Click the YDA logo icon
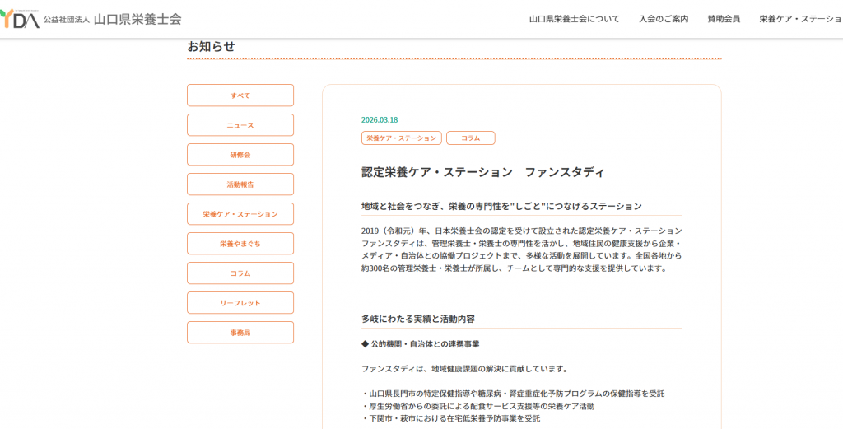 pyautogui.click(x=20, y=19)
